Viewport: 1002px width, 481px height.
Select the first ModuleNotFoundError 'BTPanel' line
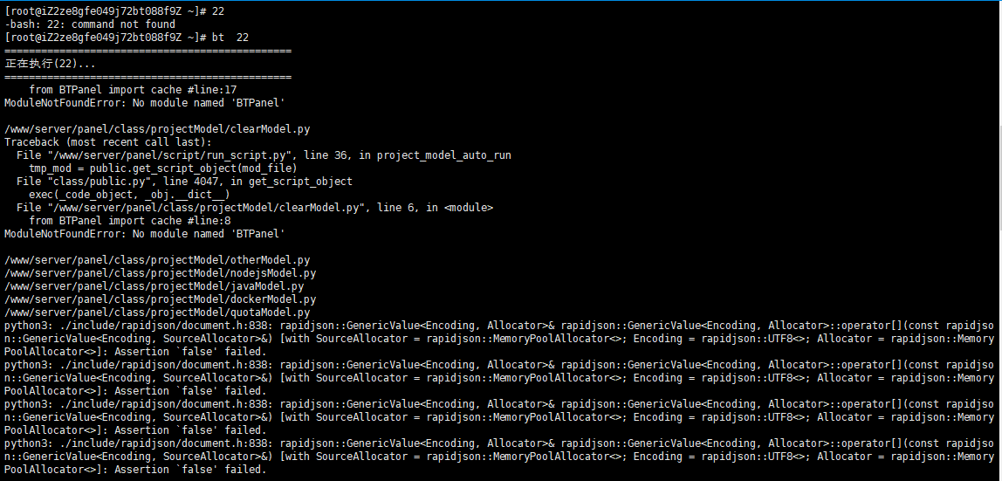point(144,103)
